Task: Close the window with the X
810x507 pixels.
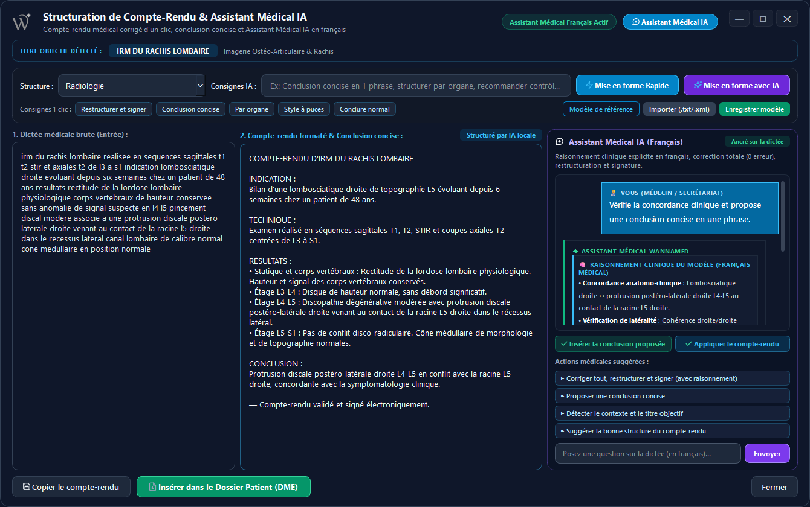Action: click(787, 19)
